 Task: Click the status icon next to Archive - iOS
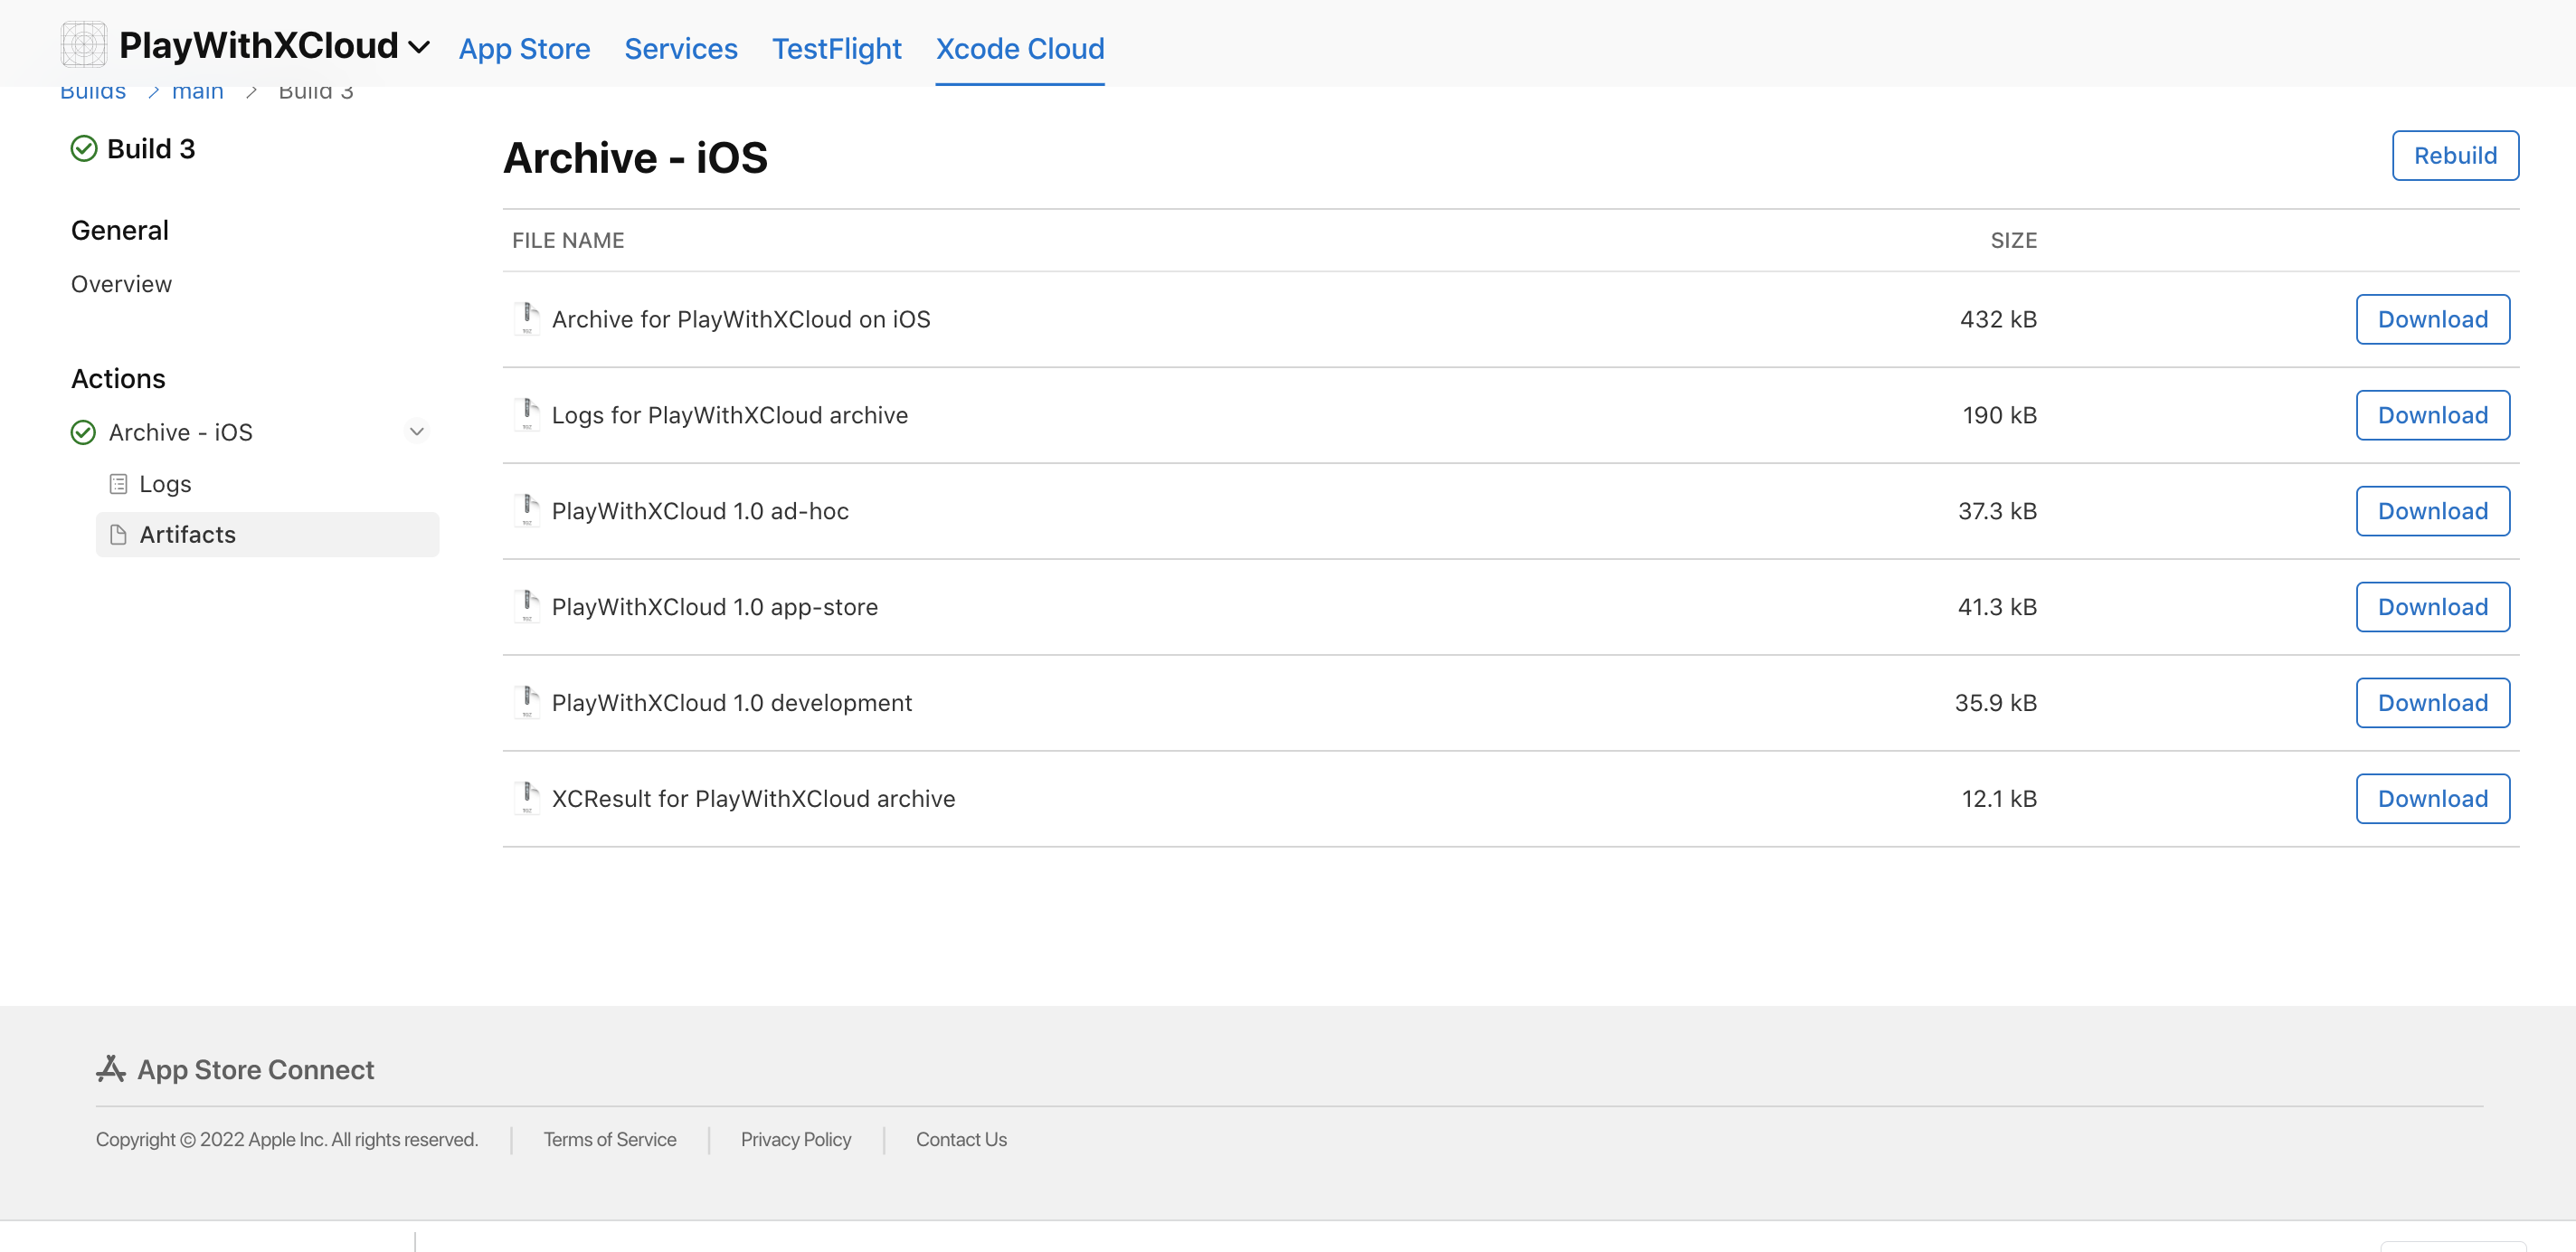83,431
